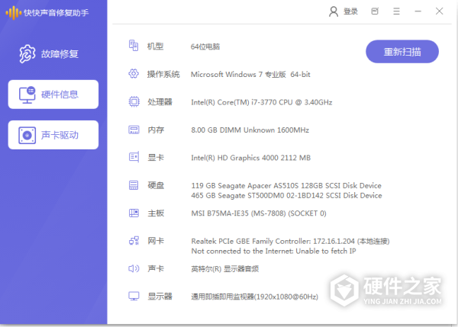This screenshot has height=327, width=458.
Task: Select the Realtek PCIe GBE Controller line
Action: point(290,241)
